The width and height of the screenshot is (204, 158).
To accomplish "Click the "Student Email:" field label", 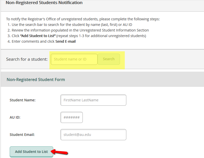I will click(x=22, y=135).
